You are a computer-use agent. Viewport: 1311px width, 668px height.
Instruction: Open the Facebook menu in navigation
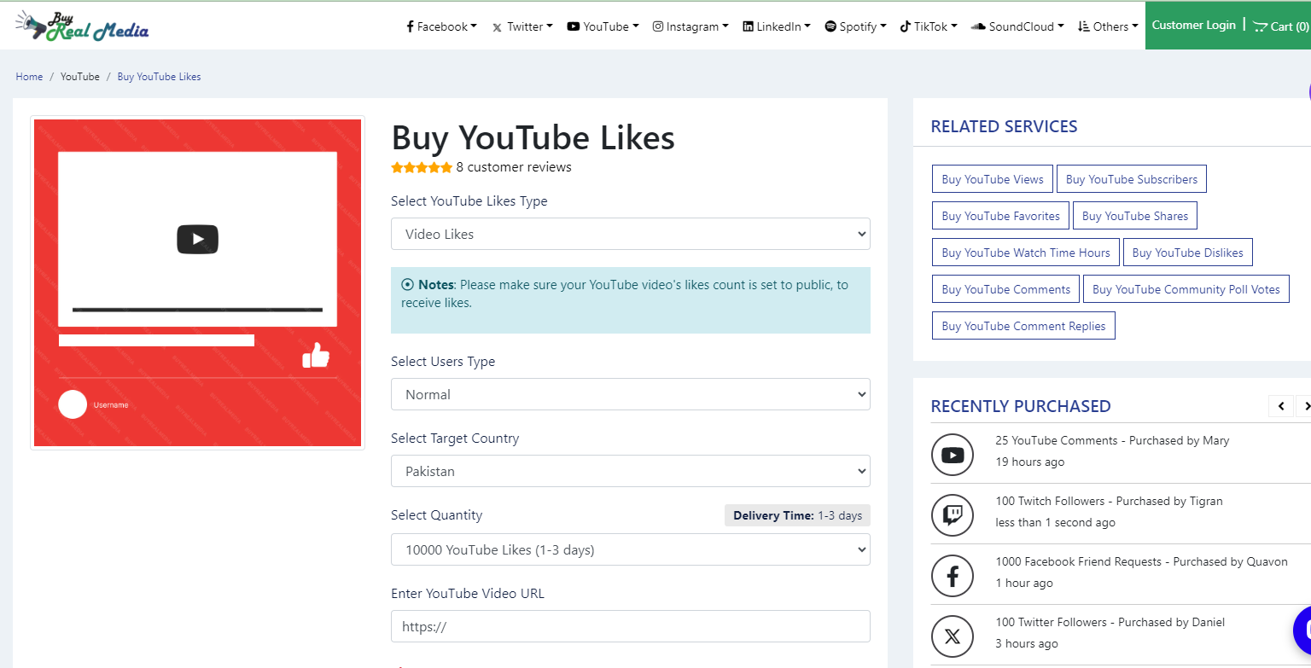coord(441,26)
